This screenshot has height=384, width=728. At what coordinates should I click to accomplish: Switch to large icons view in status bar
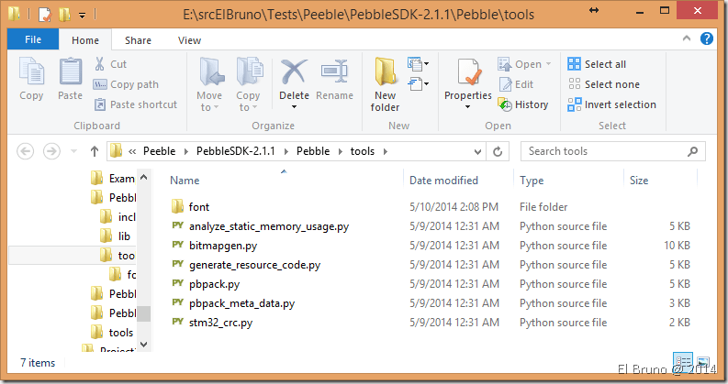[x=703, y=361]
